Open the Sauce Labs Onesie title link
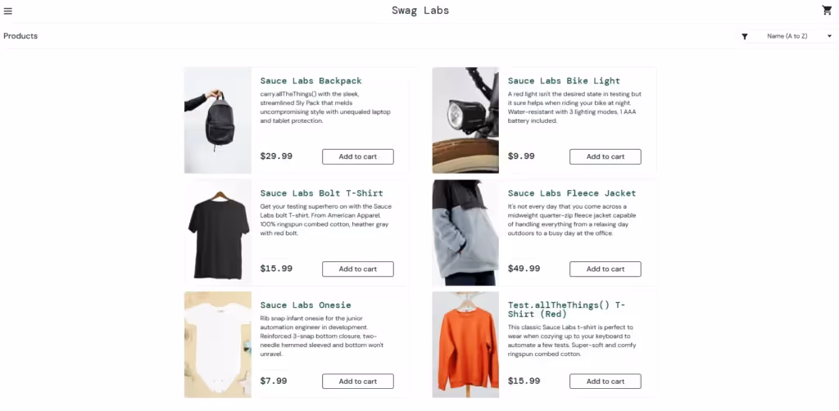Viewport: 839px width, 411px height. click(x=306, y=305)
